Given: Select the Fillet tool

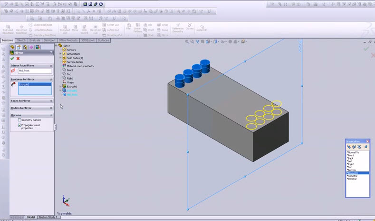Looking at the screenshot, I should pos(129,27).
